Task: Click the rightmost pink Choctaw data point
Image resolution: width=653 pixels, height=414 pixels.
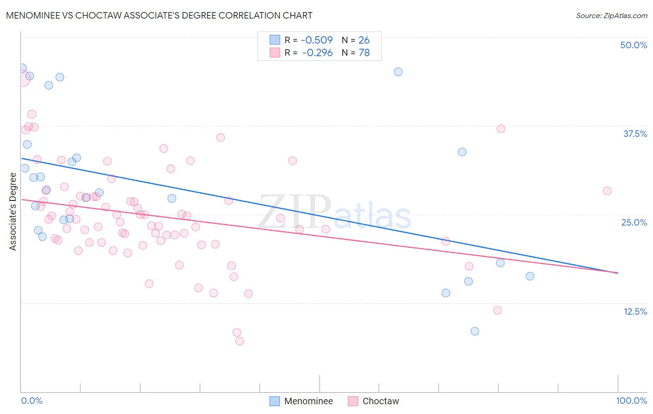Action: (607, 191)
